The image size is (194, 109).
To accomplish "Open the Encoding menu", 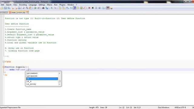I will point(23,5).
